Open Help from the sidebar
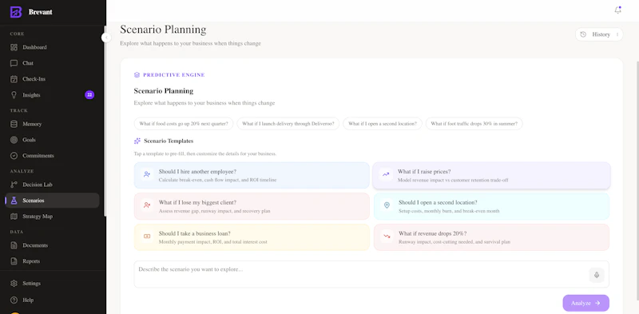Screen dimensions: 639x314 click(x=52, y=300)
